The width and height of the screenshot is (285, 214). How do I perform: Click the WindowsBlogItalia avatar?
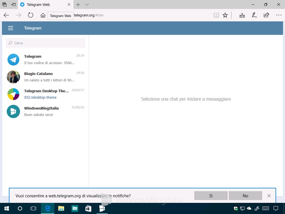13,111
